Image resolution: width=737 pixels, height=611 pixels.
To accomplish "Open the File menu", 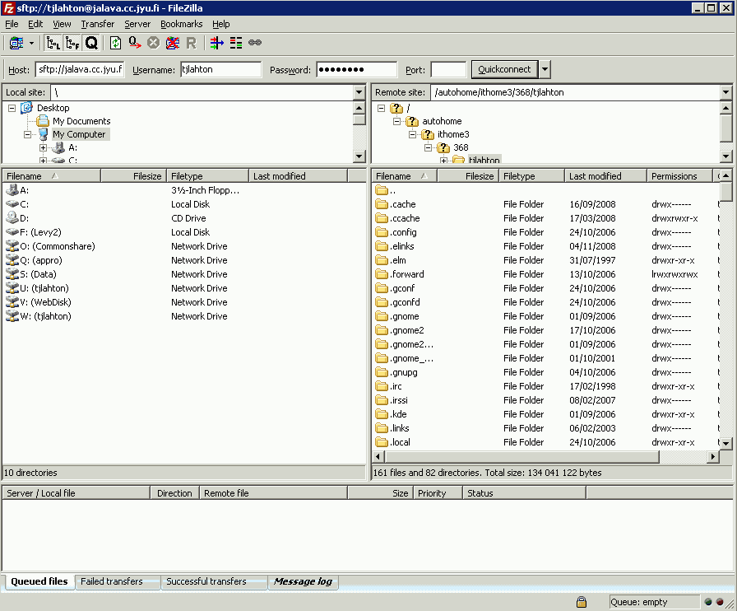I will (12, 24).
